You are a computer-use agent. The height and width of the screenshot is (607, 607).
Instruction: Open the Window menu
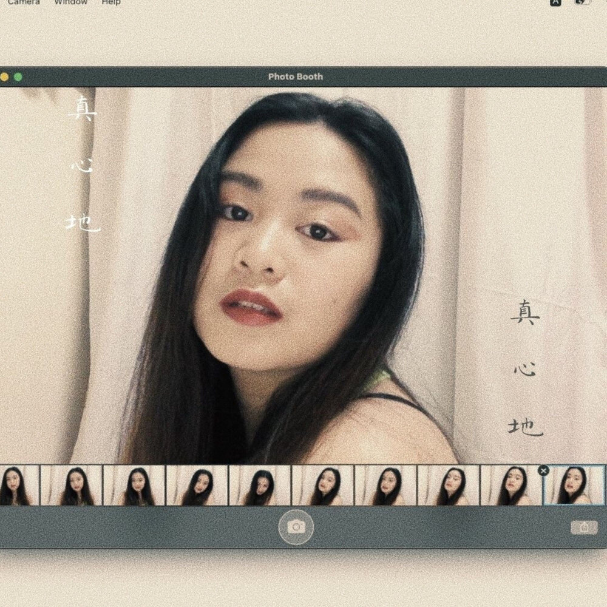click(70, 2)
